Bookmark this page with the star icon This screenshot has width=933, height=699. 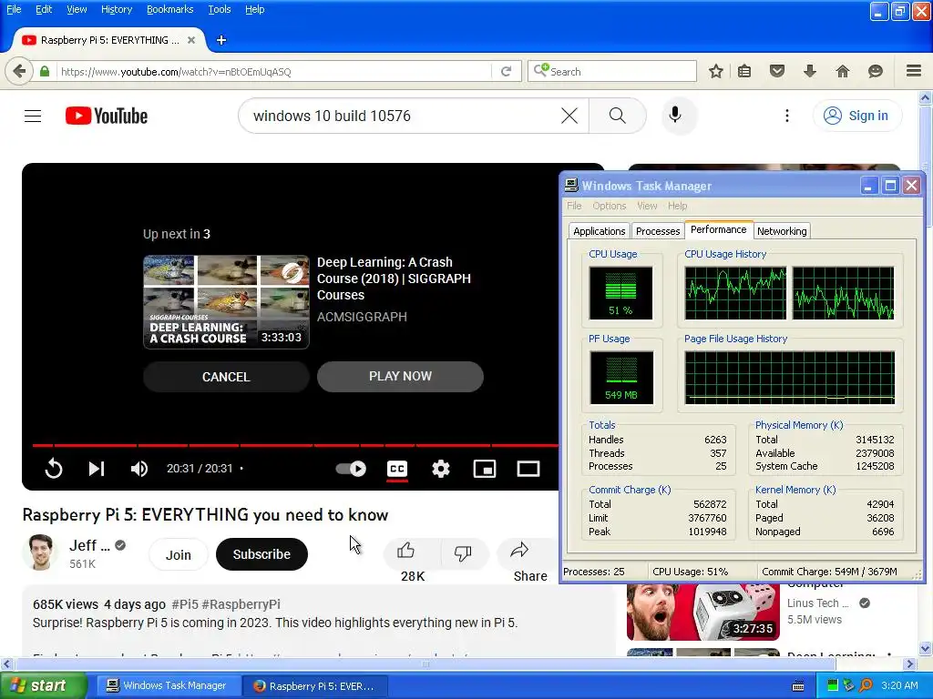pyautogui.click(x=716, y=71)
